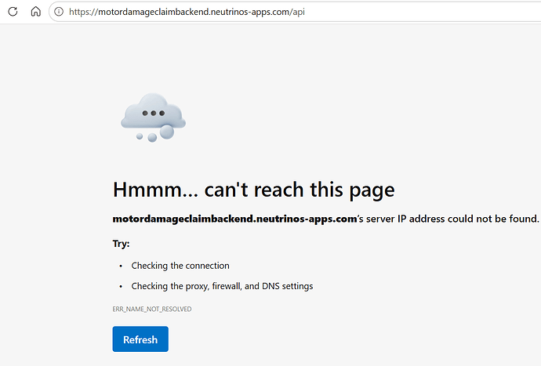Click the "Try:" label
Image resolution: width=541 pixels, height=366 pixels.
pyautogui.click(x=121, y=244)
